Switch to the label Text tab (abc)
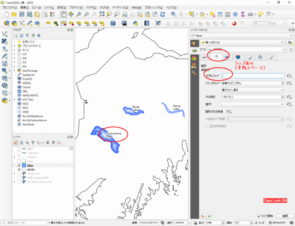This screenshot has width=295, height=226. point(205,57)
